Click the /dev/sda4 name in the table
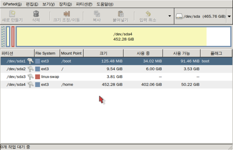 coord(16,85)
